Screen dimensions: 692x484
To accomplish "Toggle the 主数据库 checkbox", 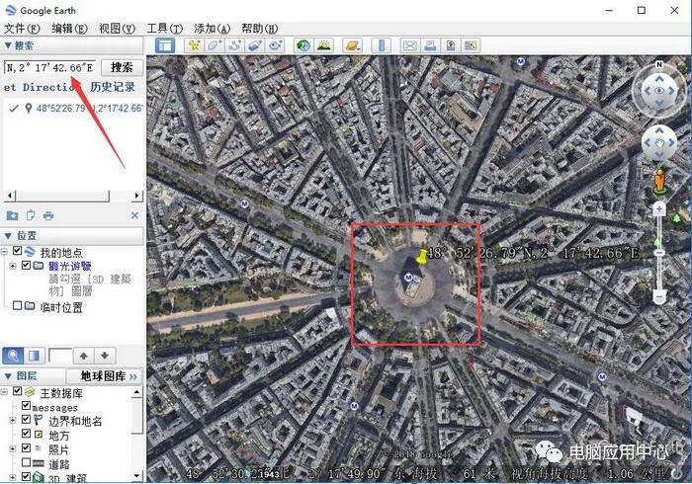I will [x=17, y=391].
